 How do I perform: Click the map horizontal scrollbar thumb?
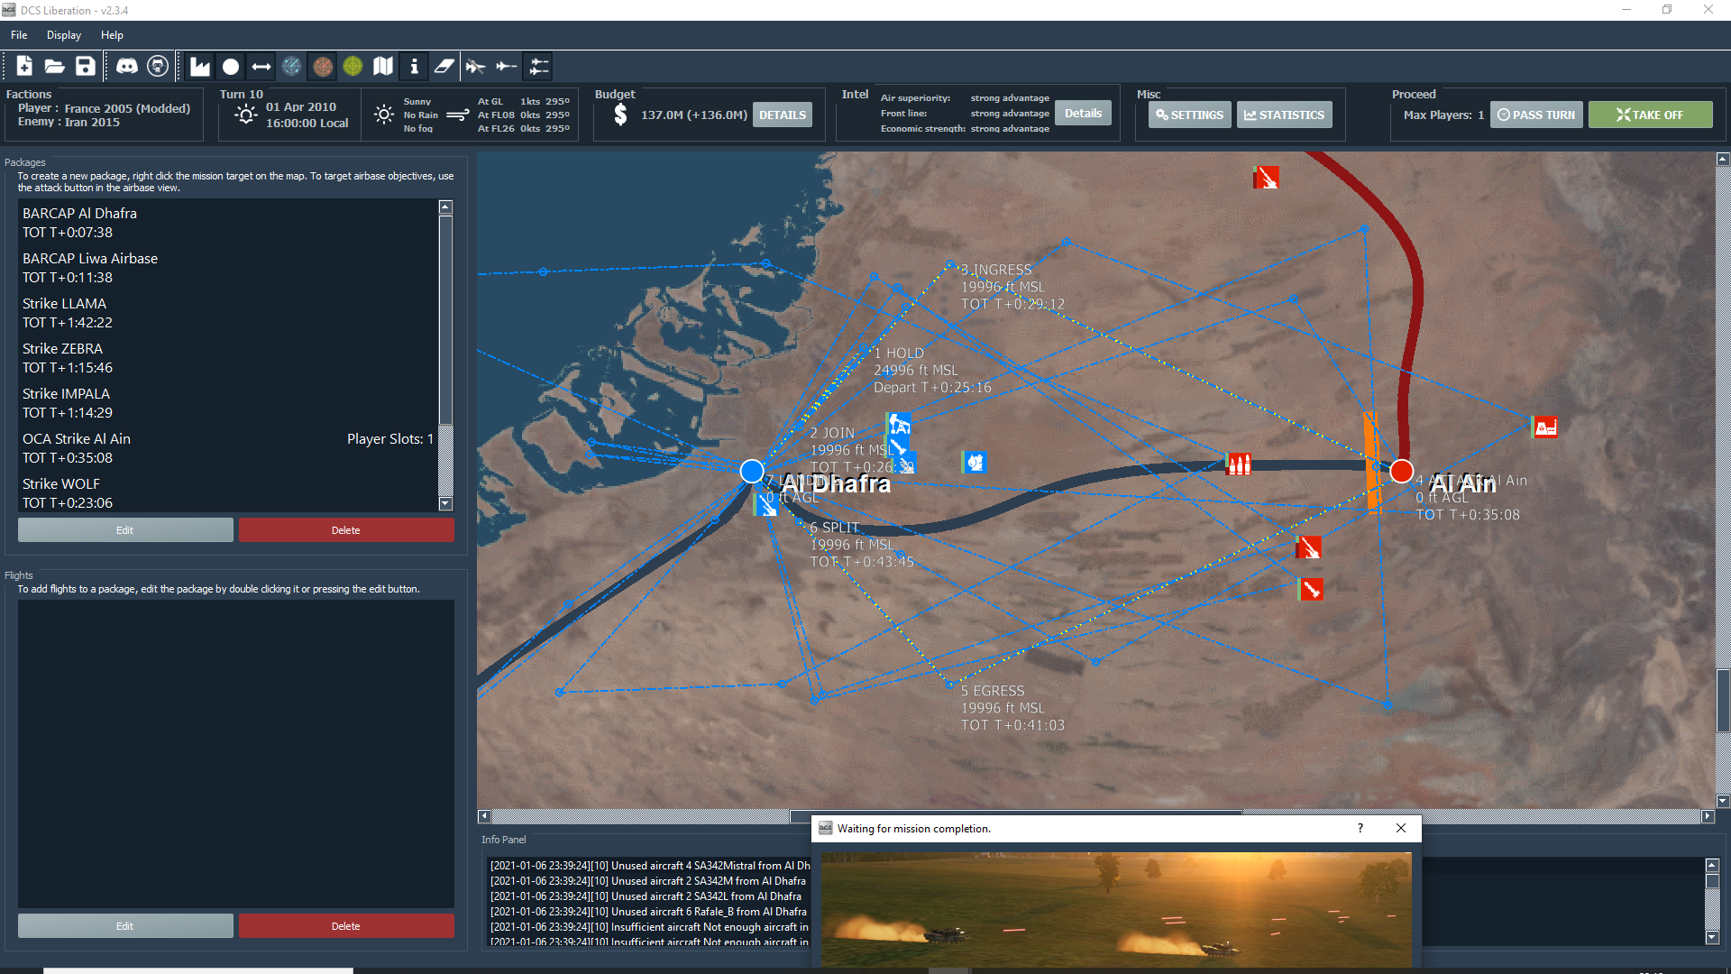1015,816
